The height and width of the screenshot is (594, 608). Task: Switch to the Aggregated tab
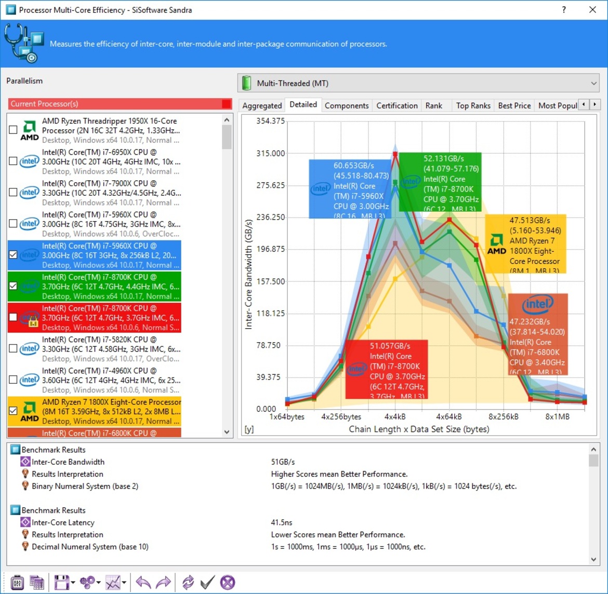(x=262, y=105)
